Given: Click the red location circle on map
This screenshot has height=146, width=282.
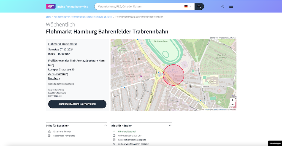Looking at the screenshot, I should click(173, 75).
